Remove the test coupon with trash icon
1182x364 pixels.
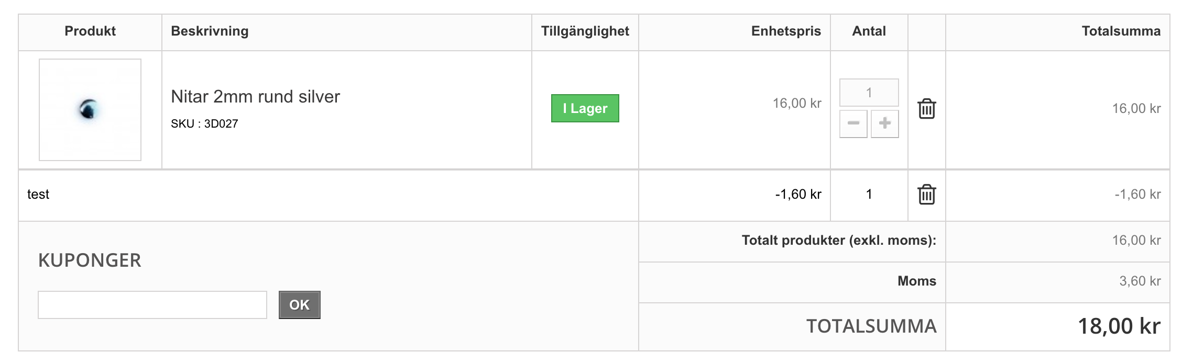point(926,195)
